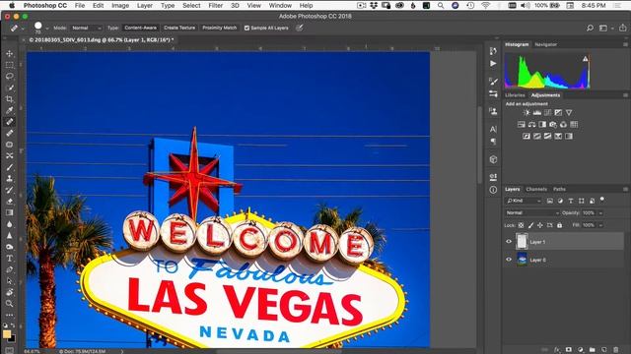Hide Layer 0 visibility eye

pyautogui.click(x=509, y=260)
